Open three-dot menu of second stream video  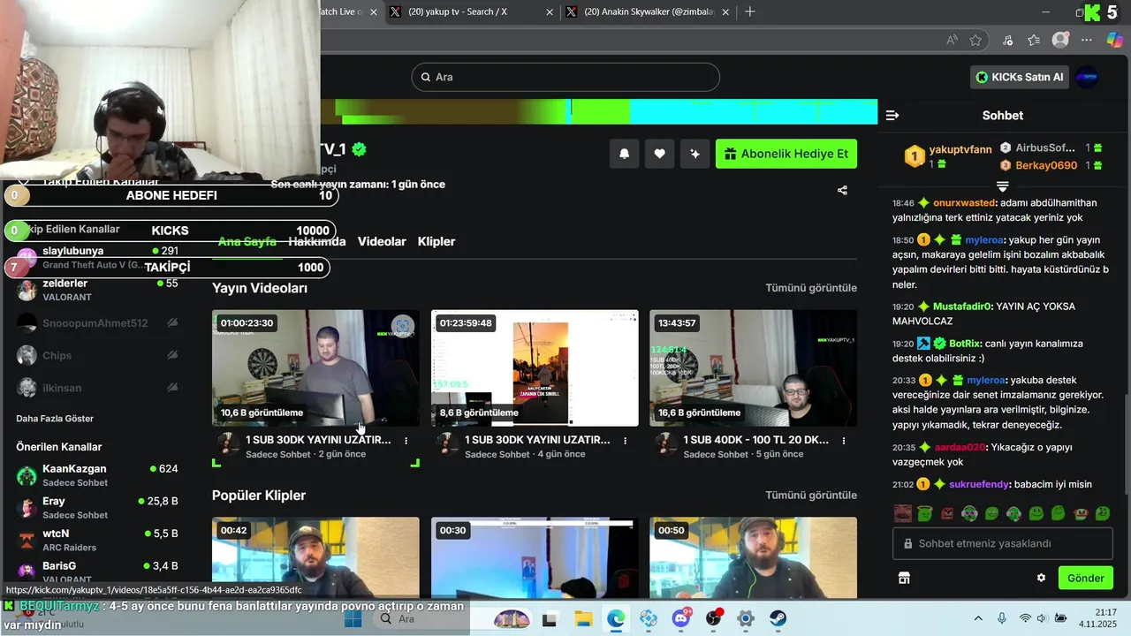tap(625, 440)
